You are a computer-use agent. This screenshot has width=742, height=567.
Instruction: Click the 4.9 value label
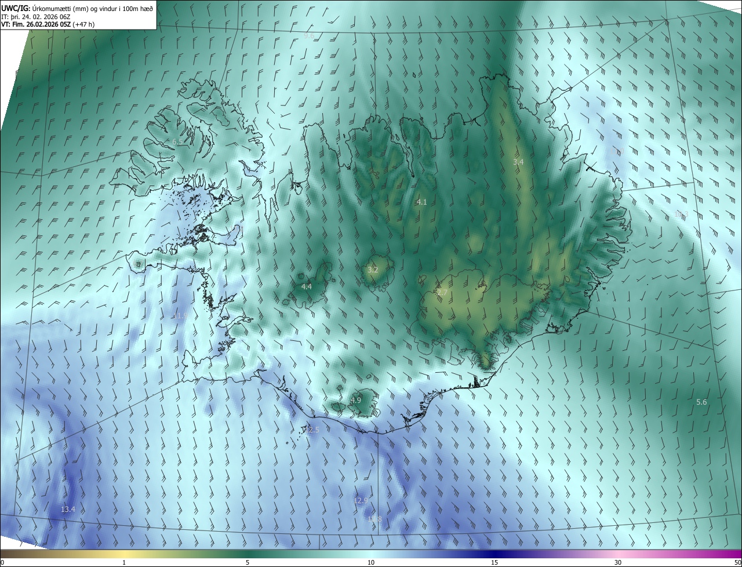[355, 400]
